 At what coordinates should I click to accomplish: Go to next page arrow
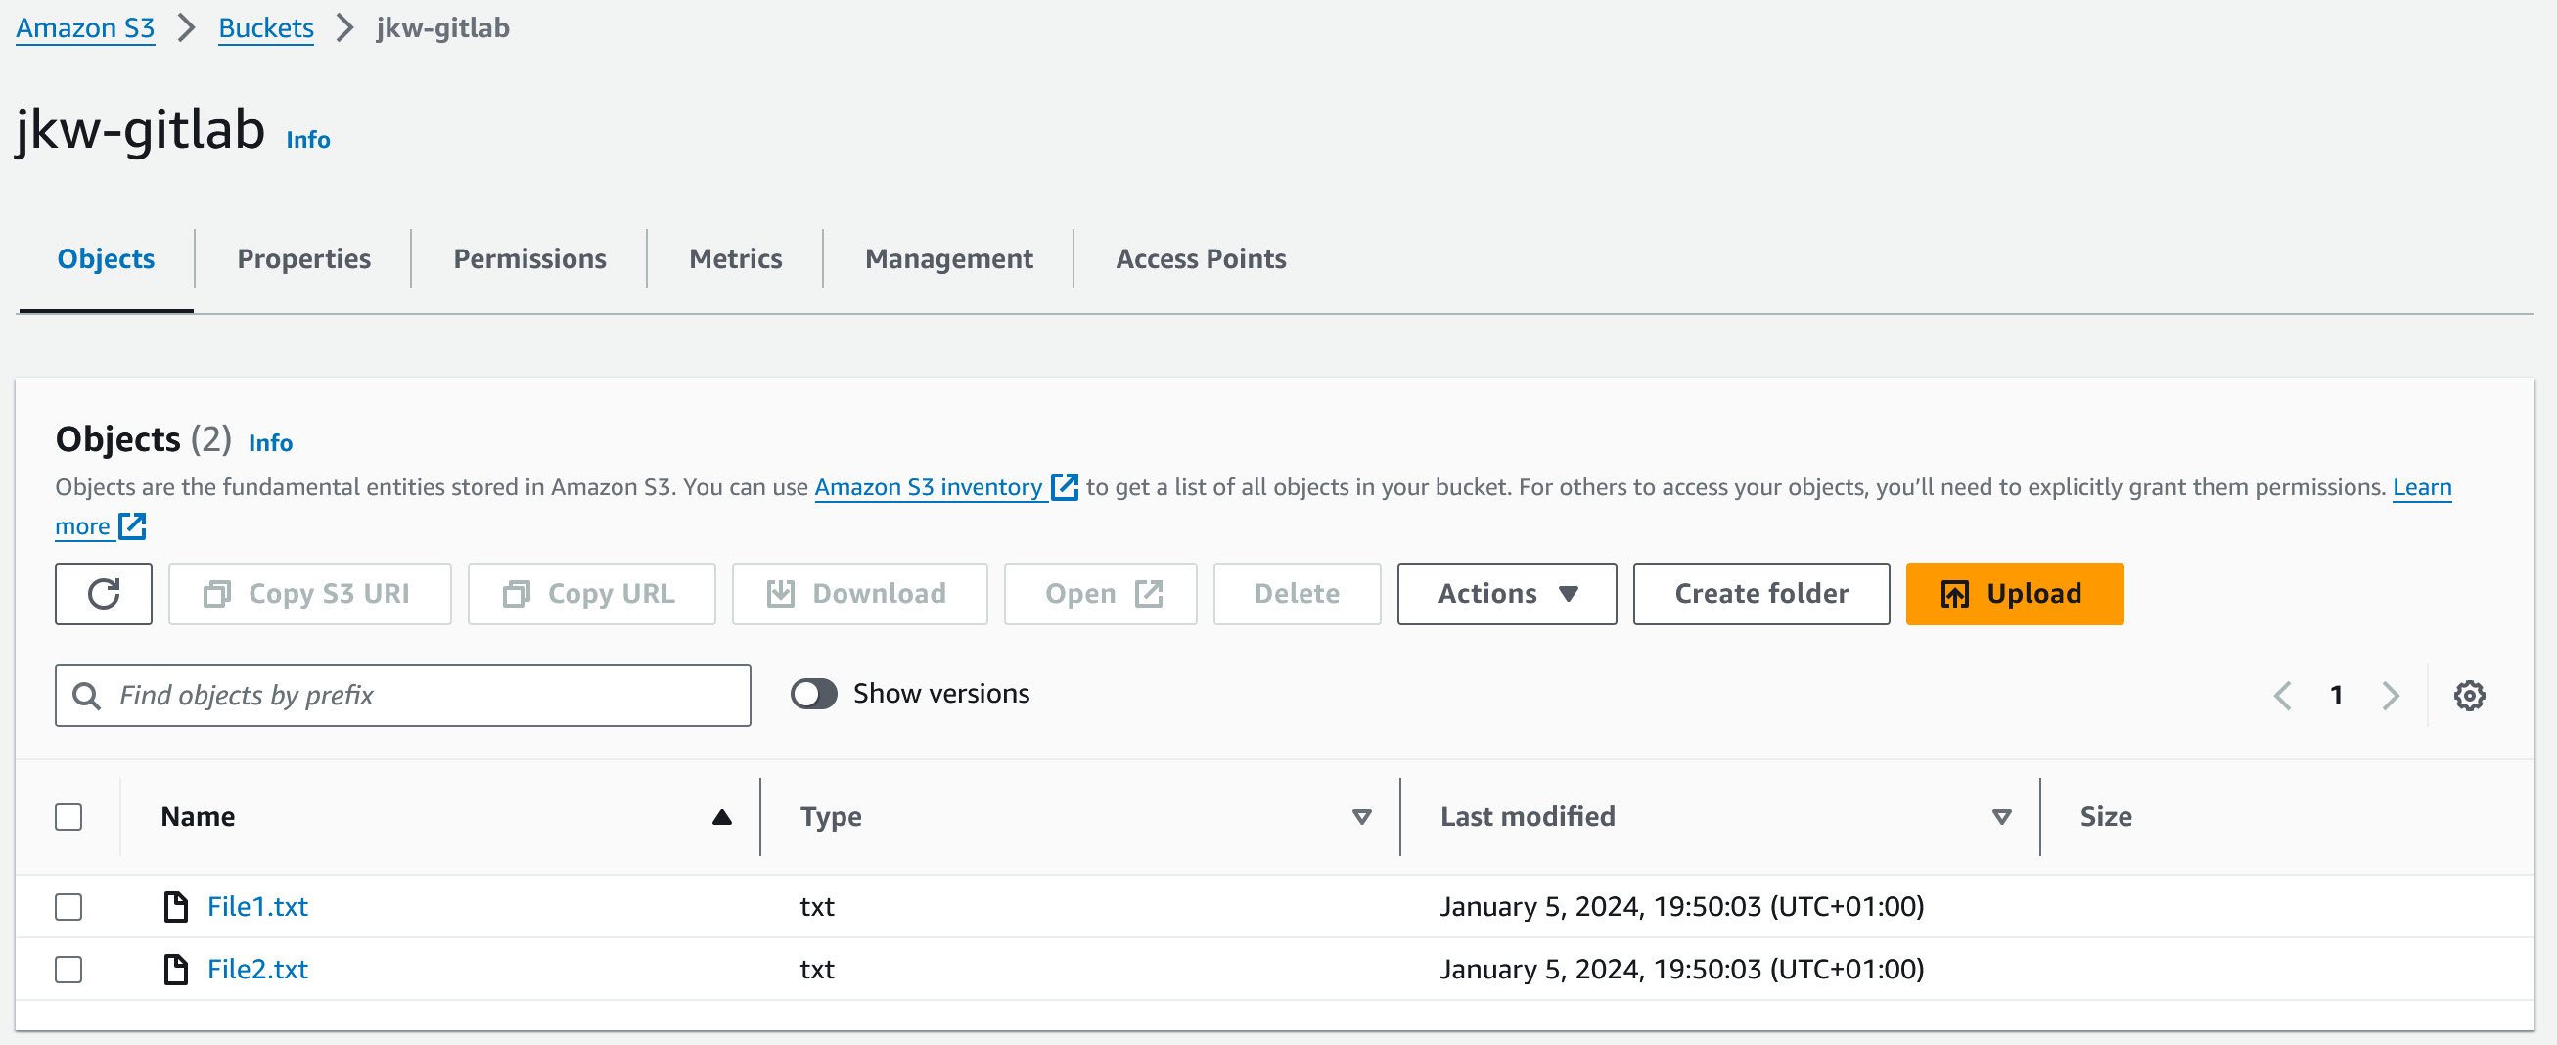[x=2391, y=696]
